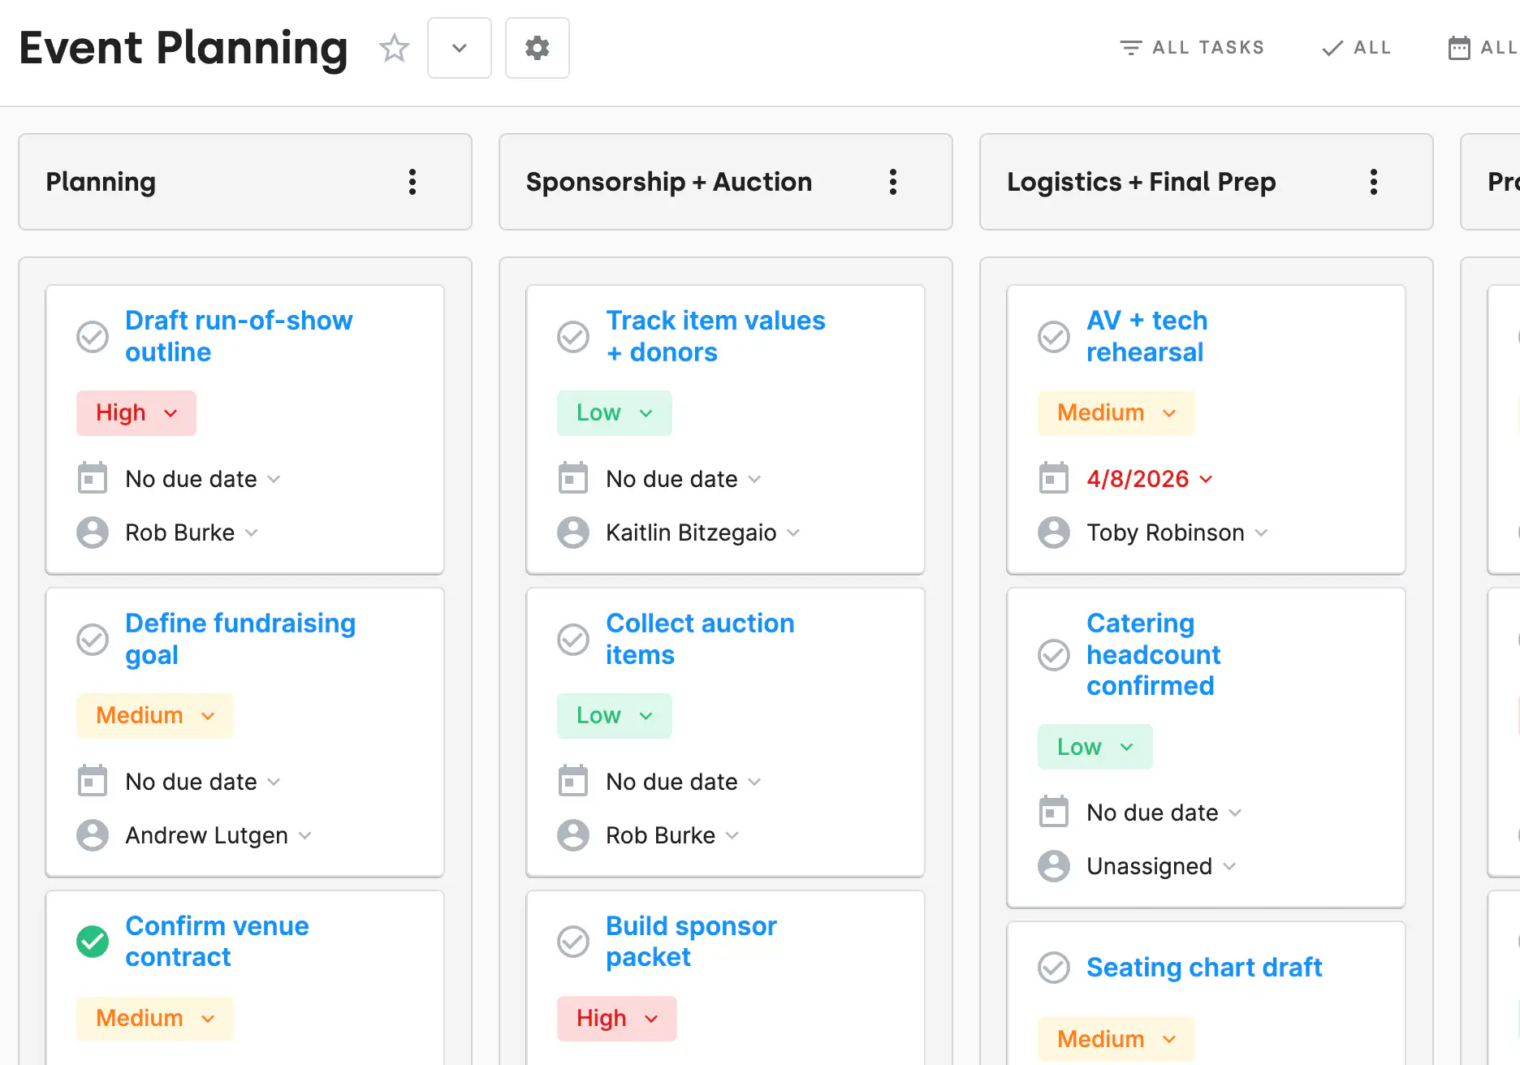Open AV + tech rehearsal task
The width and height of the screenshot is (1520, 1065).
click(1146, 336)
